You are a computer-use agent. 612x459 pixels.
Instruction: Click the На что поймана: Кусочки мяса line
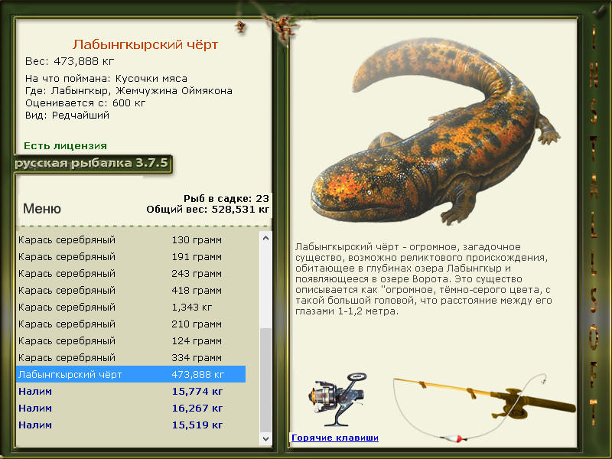[x=106, y=79]
